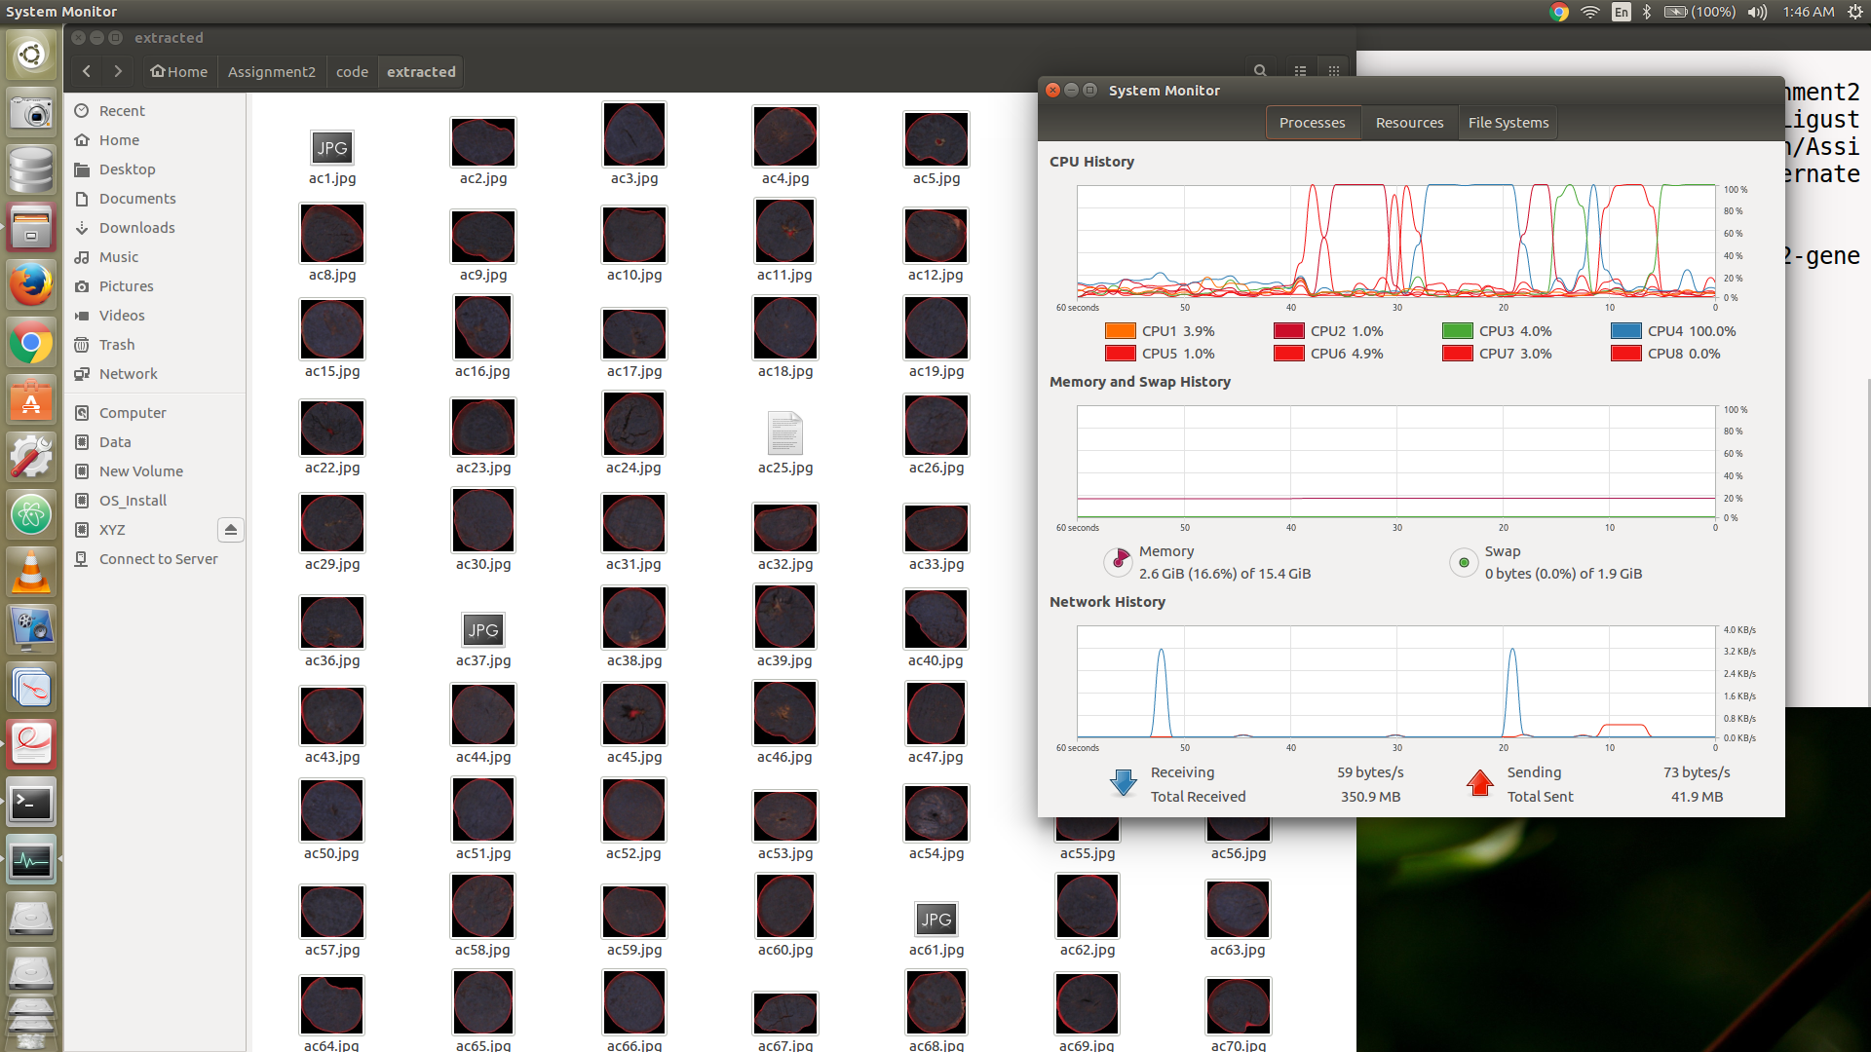1871x1052 pixels.
Task: Click the Receiving network color arrow
Action: (1124, 783)
